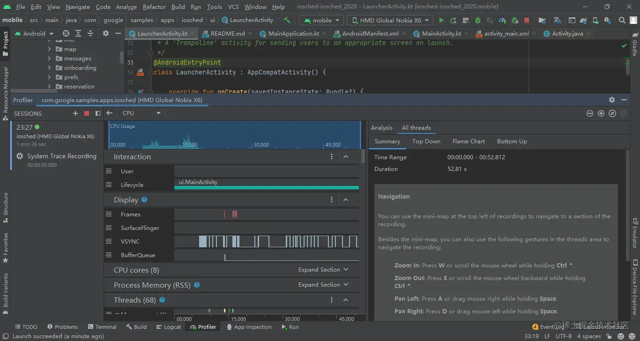Open the Problems tool window
The width and height of the screenshot is (640, 341).
point(62,327)
